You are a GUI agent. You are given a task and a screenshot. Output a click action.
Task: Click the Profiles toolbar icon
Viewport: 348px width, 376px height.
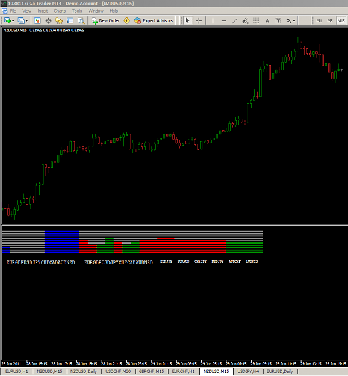point(21,20)
